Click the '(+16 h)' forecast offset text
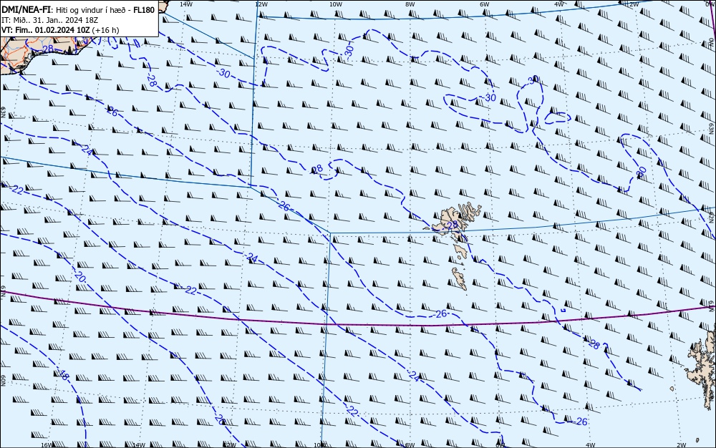Viewport: 716px width, 448px height. point(105,30)
